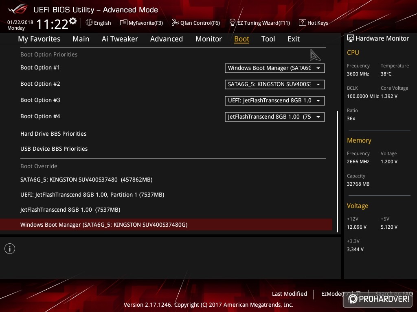Click the Boot Option #3 label
The image size is (417, 312).
pyautogui.click(x=40, y=100)
